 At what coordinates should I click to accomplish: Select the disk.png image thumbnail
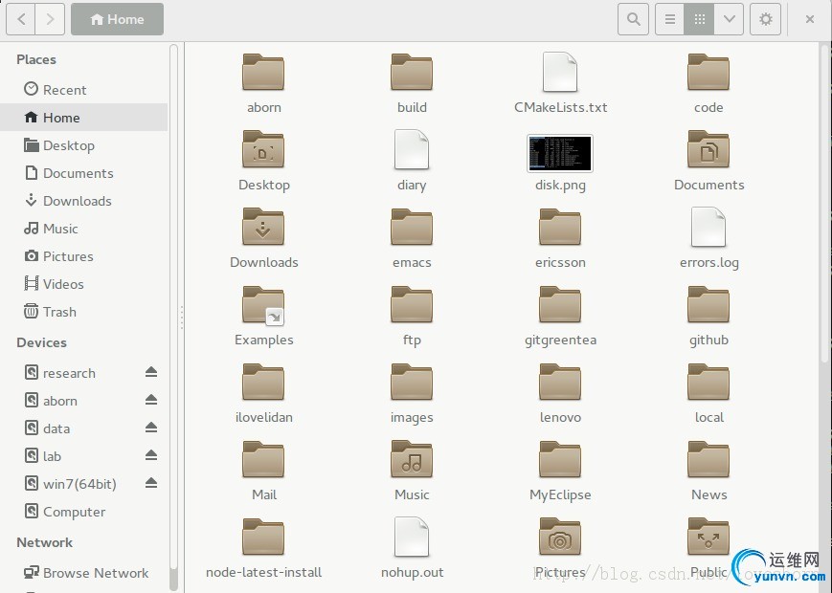[560, 153]
